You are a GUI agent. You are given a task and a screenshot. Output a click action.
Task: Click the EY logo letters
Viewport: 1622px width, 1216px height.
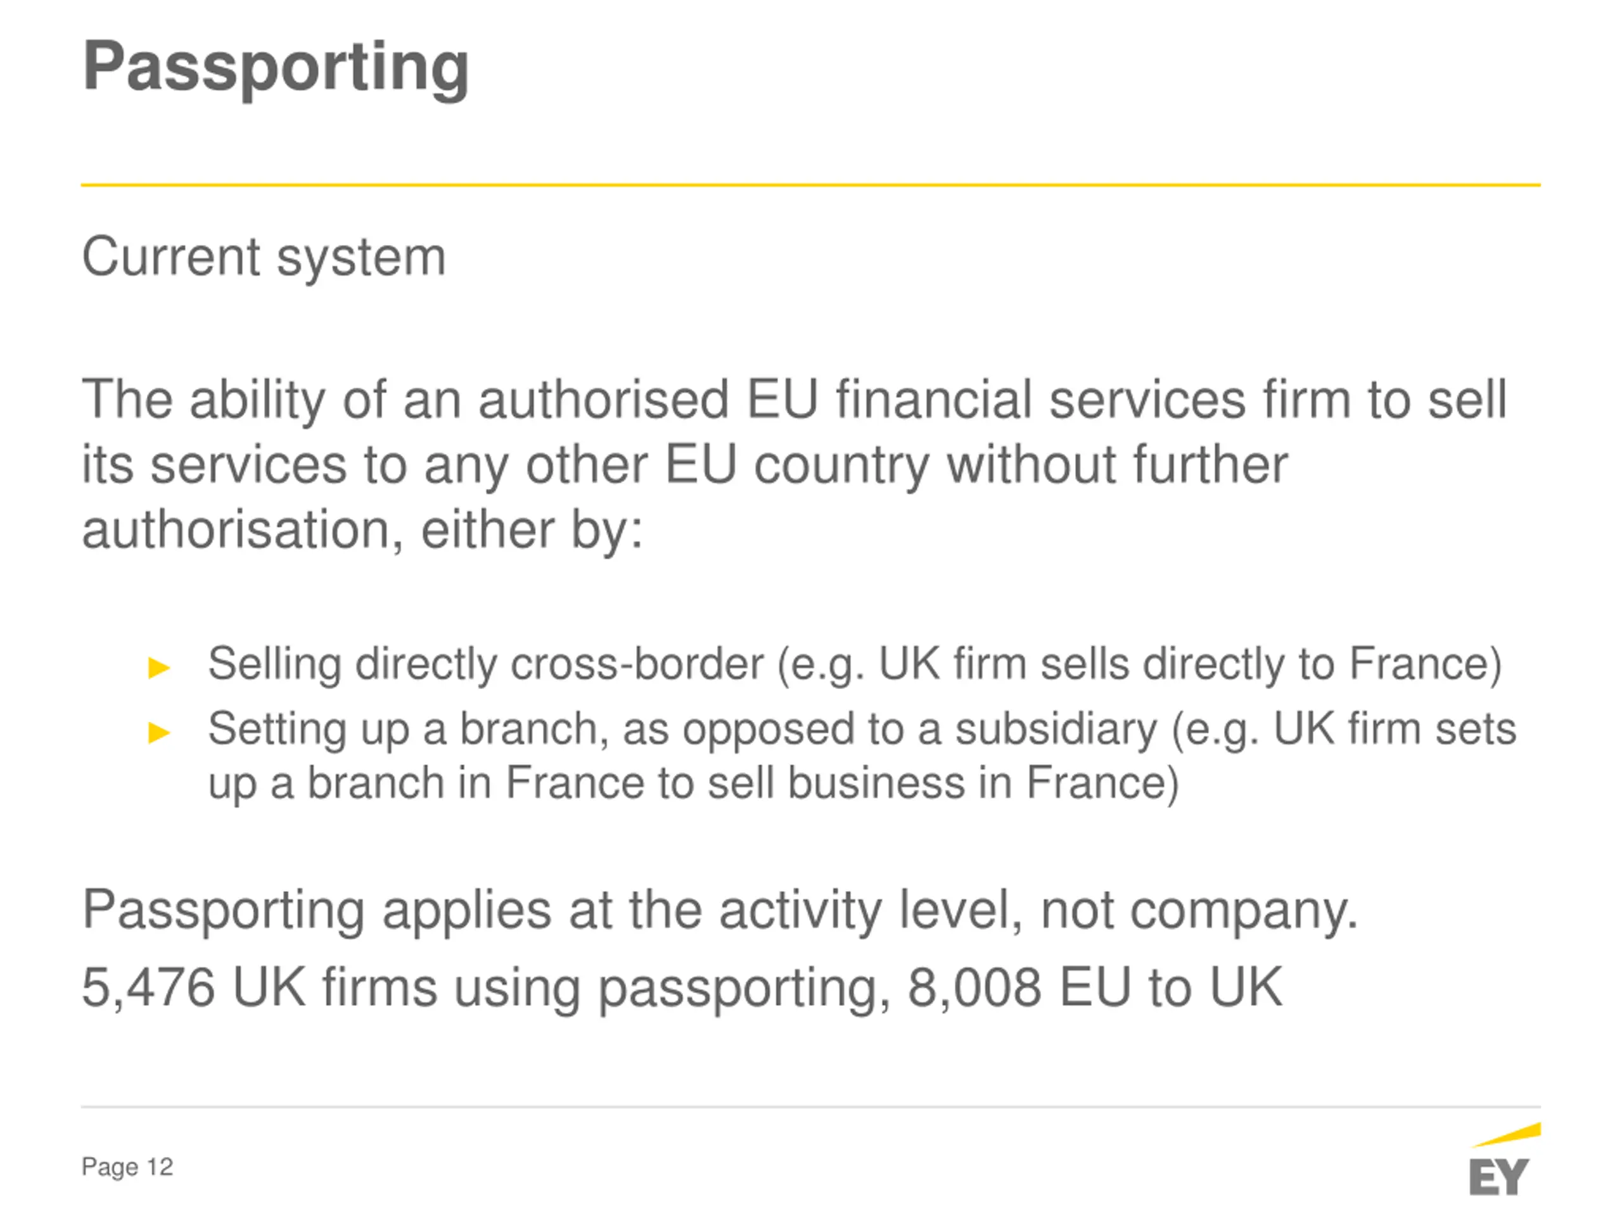1499,1177
